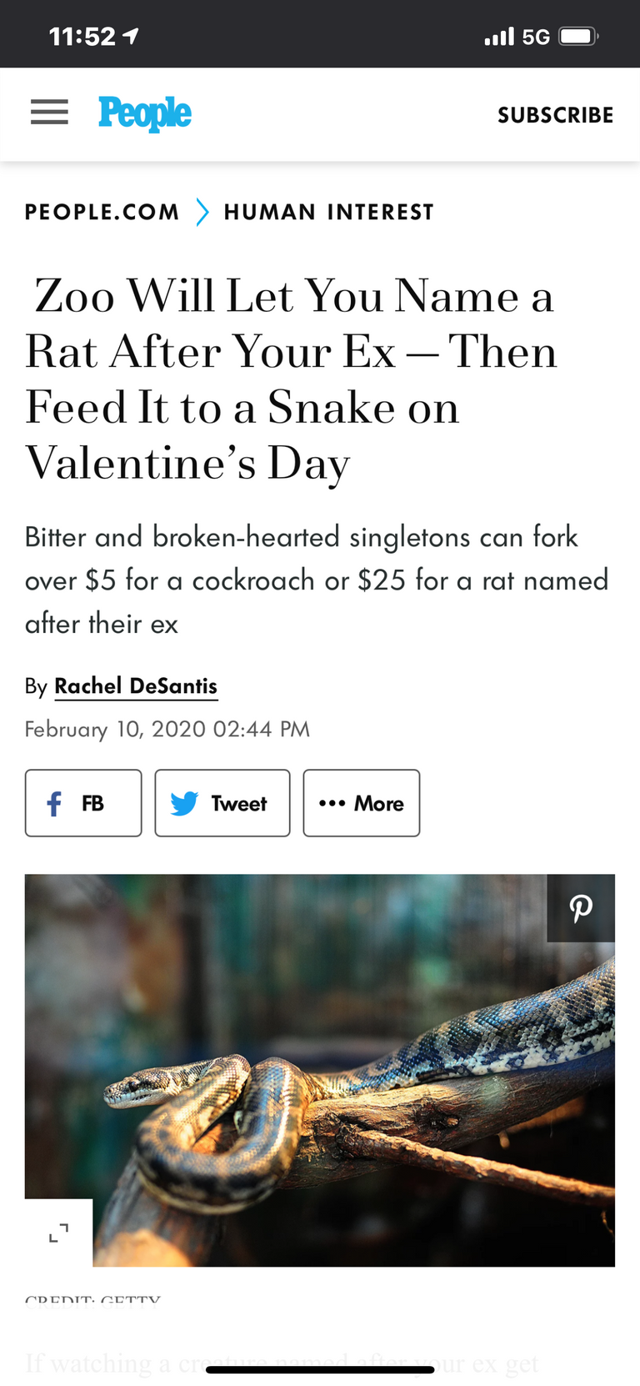Tap the battery indicator icon
The image size is (640, 1386).
tap(577, 37)
